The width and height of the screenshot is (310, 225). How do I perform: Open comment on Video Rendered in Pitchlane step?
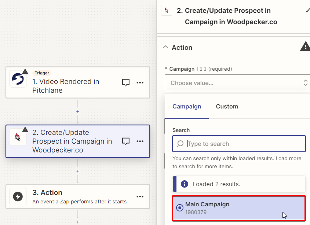tap(126, 82)
